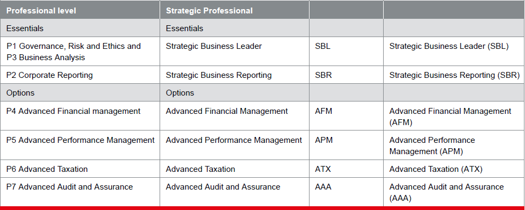The height and width of the screenshot is (210, 525).
Task: Click the Strategic Business Leader (SBL) text
Action: pyautogui.click(x=449, y=46)
